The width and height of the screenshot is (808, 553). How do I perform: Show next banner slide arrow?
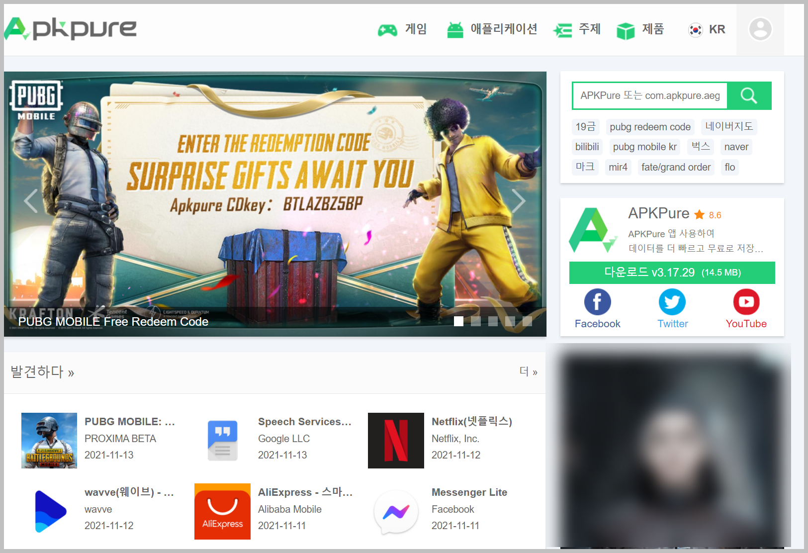(x=519, y=201)
